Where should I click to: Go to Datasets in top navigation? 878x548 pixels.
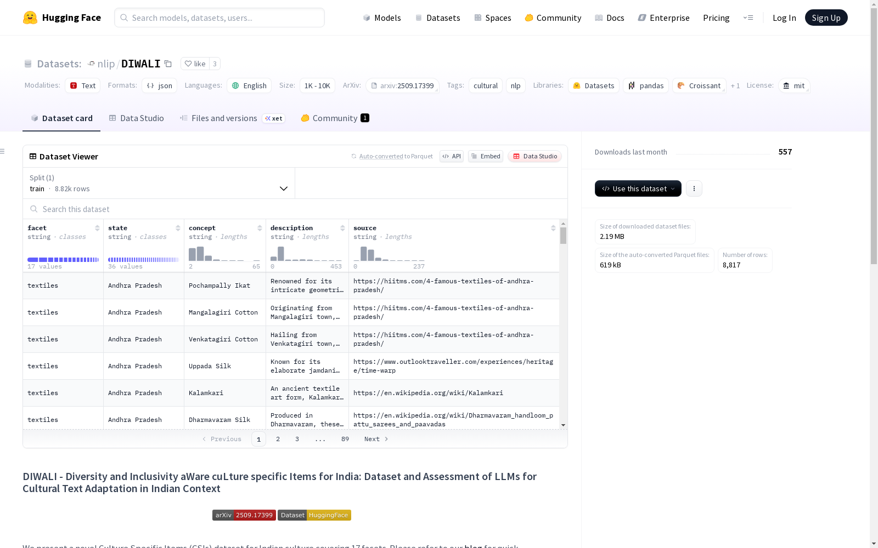point(437,18)
